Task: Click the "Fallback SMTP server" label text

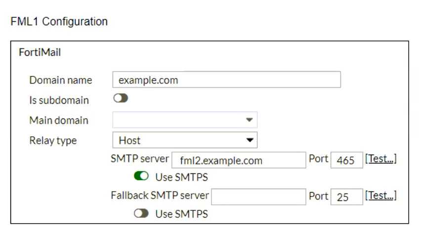Action: coord(160,195)
